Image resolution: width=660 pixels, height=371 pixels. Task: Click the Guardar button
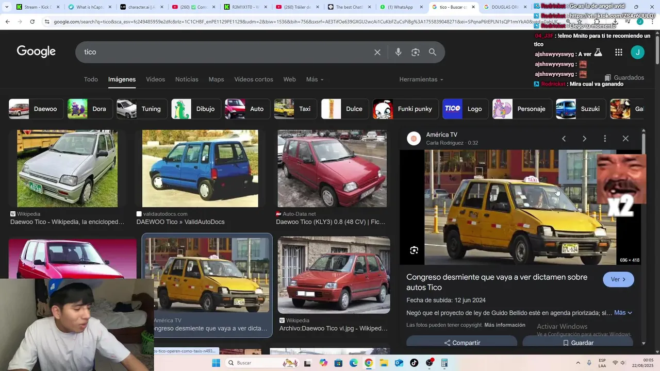click(577, 343)
